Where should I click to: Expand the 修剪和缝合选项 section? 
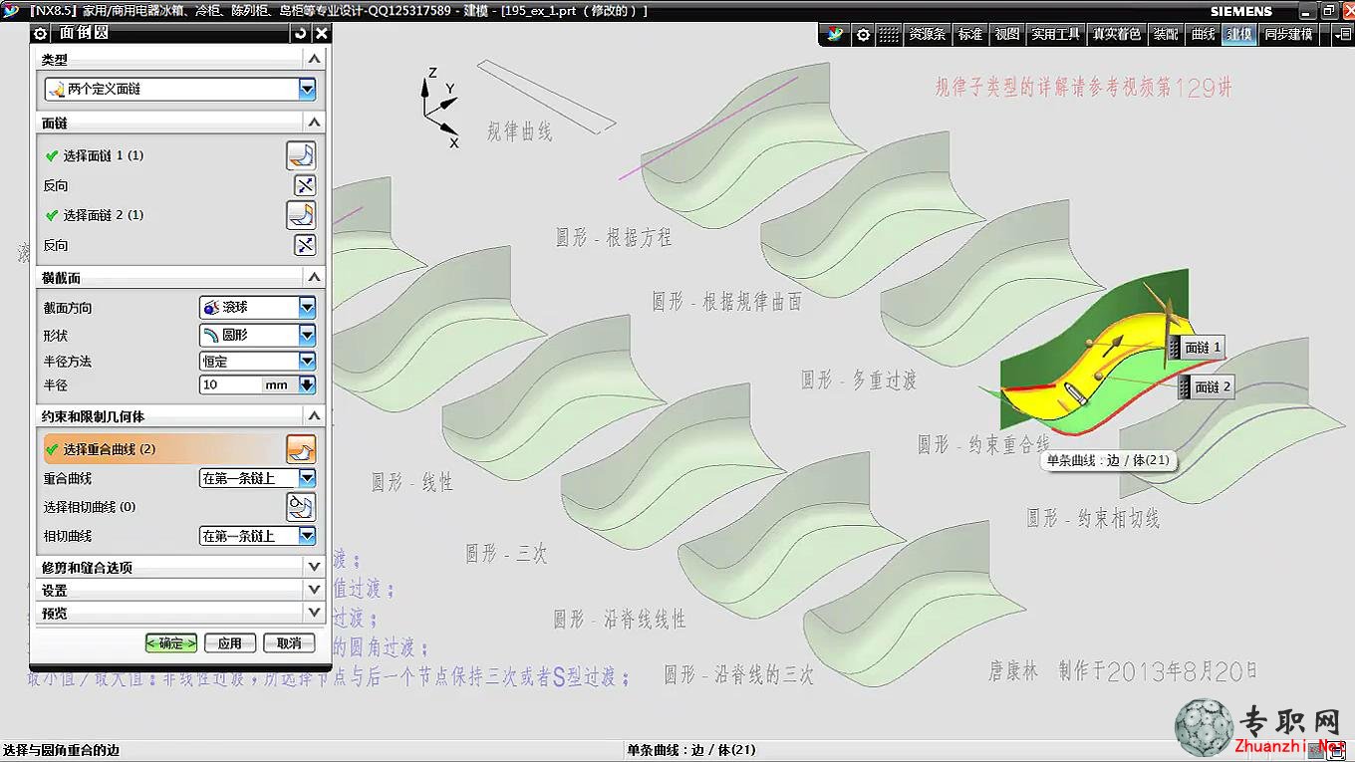(x=315, y=567)
